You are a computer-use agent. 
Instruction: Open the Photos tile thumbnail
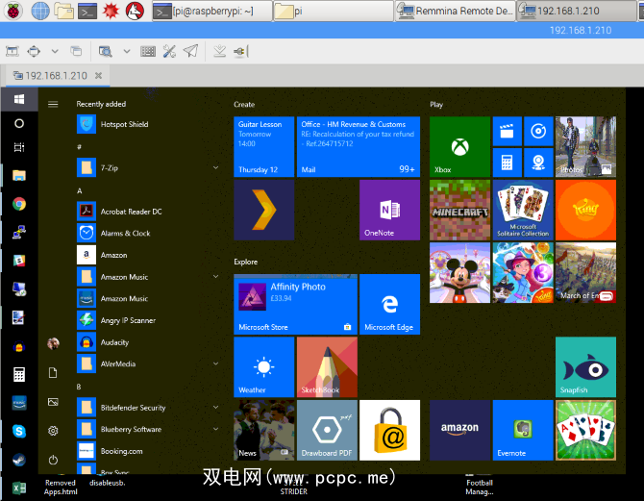click(x=585, y=146)
